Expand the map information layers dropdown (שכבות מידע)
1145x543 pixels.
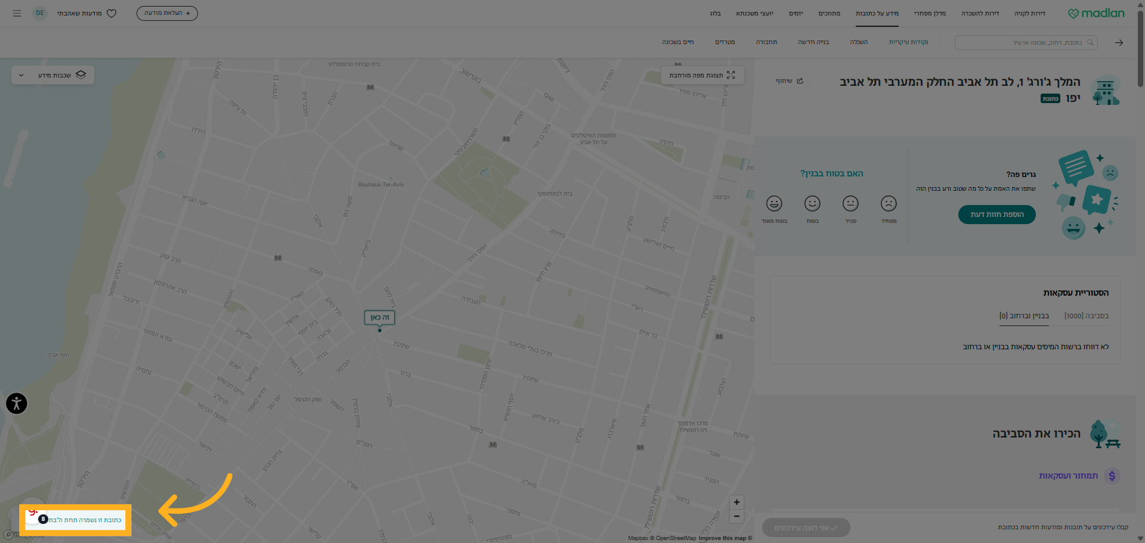point(52,75)
